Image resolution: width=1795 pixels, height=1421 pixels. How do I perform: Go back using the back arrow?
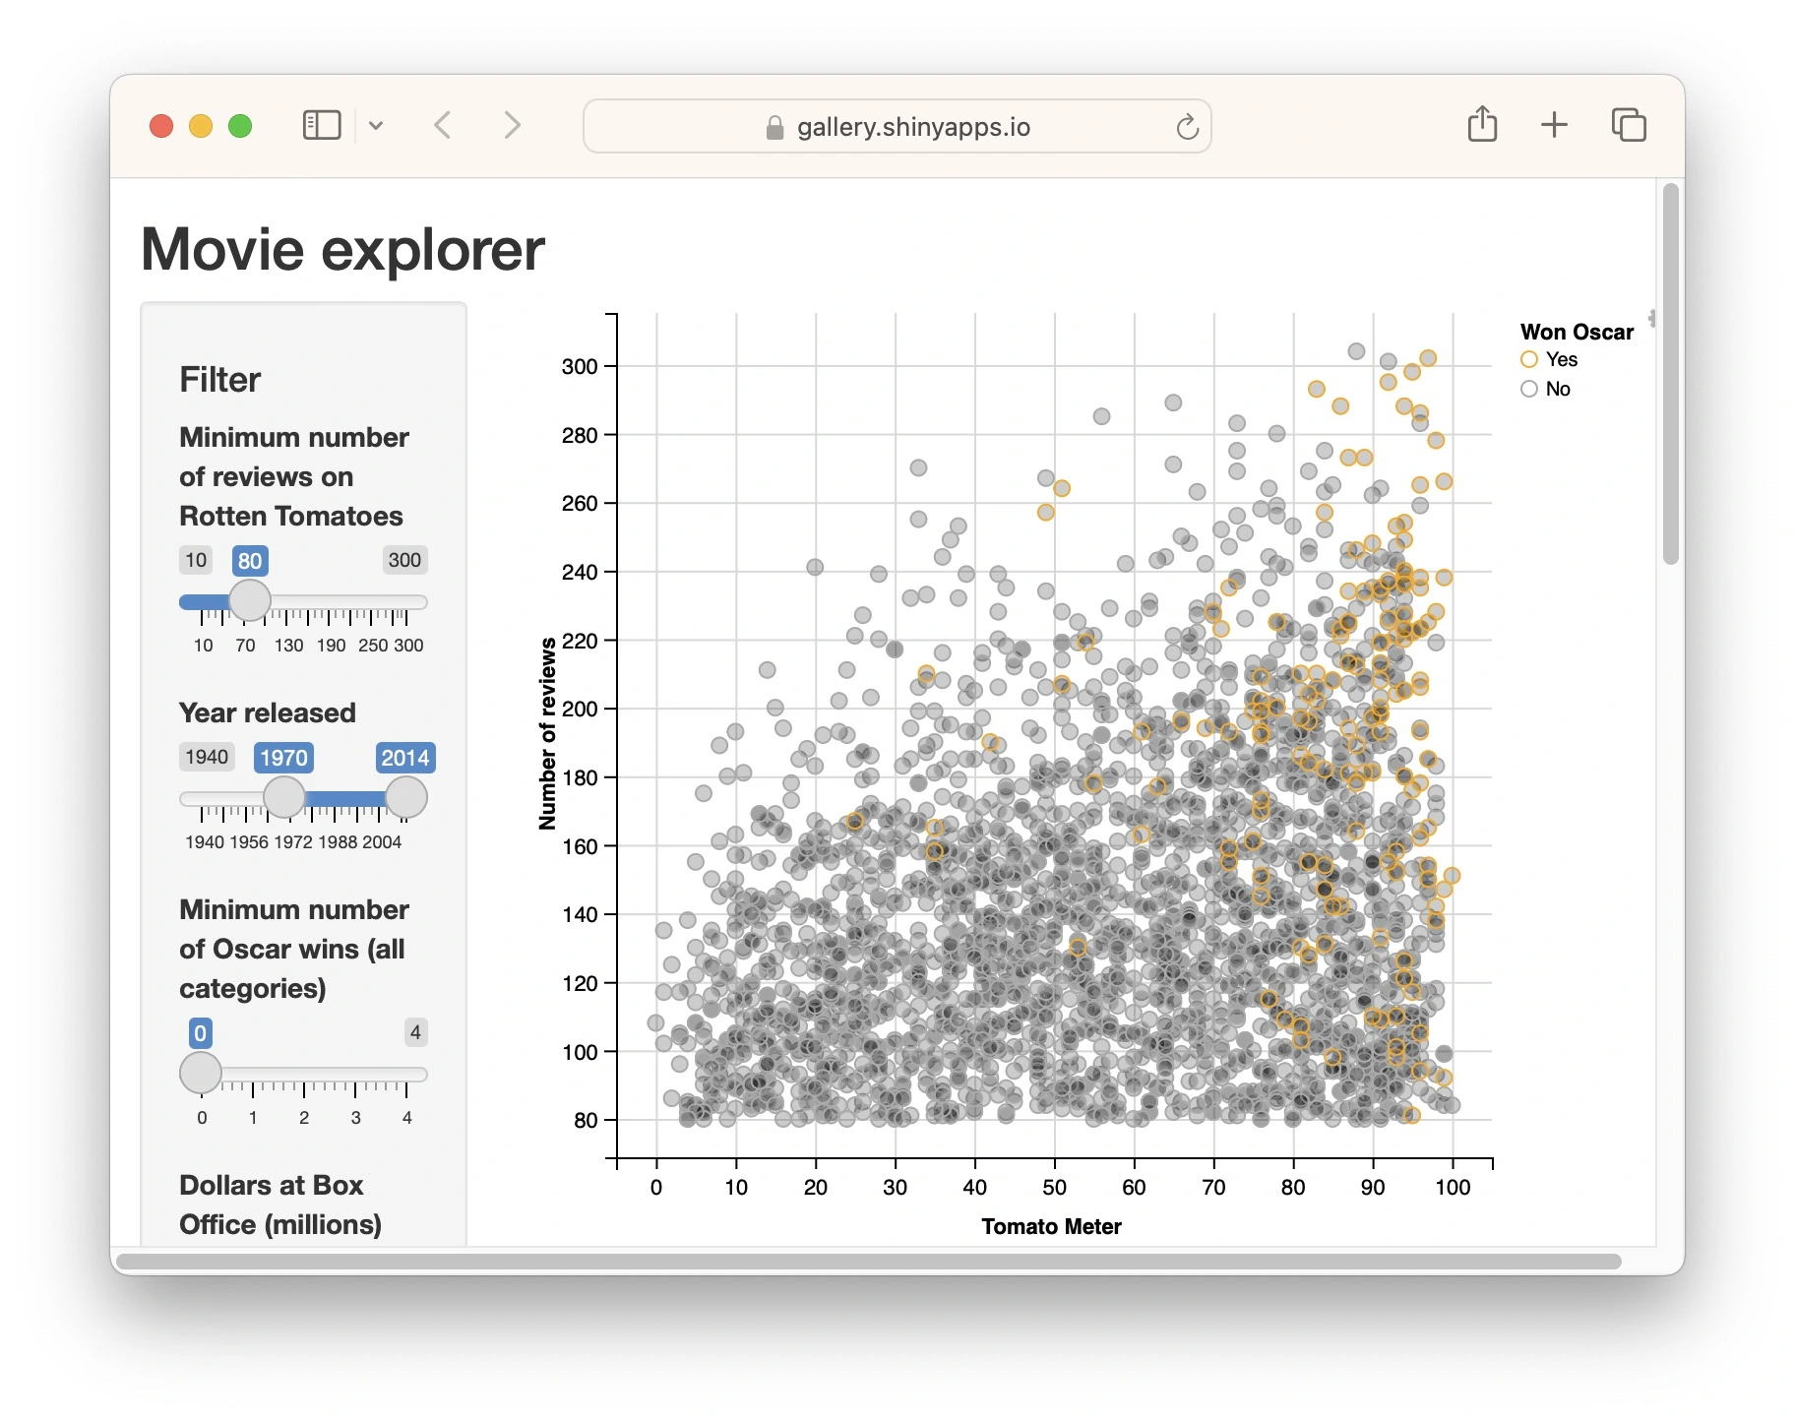tap(443, 125)
